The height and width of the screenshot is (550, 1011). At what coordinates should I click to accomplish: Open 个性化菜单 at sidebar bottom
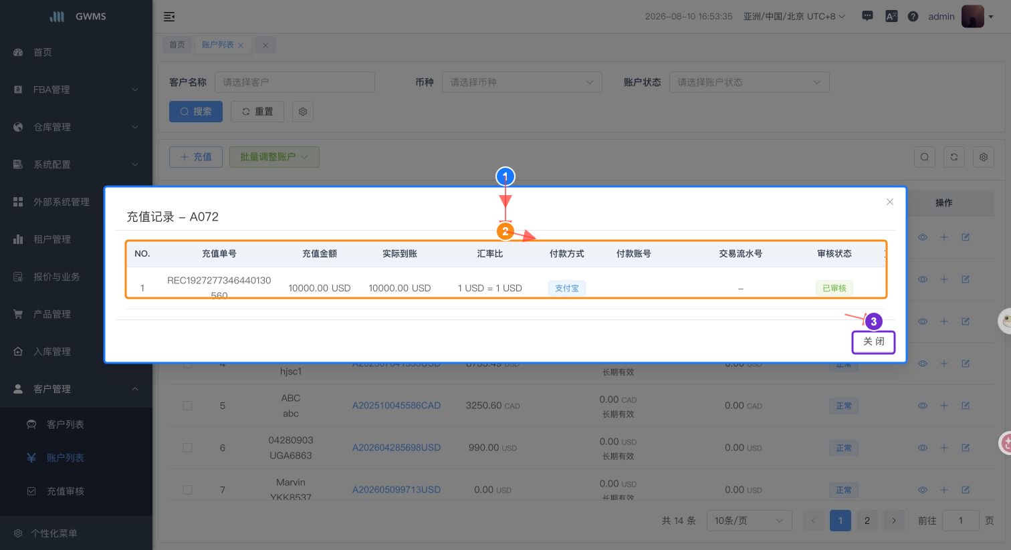pyautogui.click(x=76, y=533)
